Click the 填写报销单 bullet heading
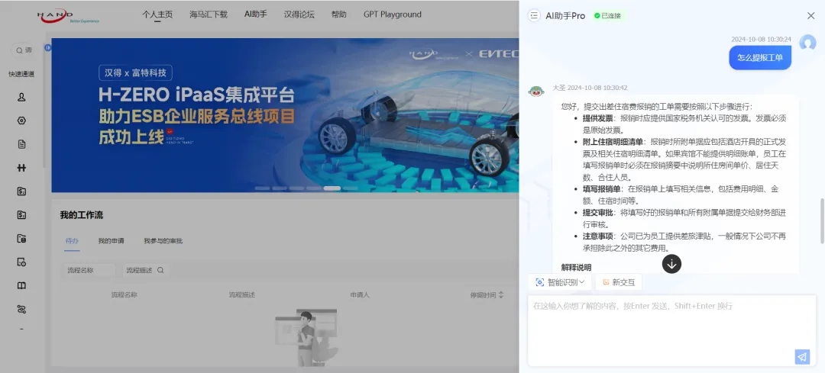The height and width of the screenshot is (373, 825). pos(601,188)
